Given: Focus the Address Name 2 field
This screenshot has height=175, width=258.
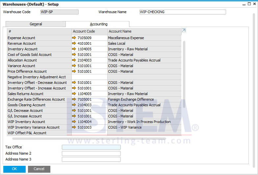Looking at the screenshot, I should coord(91,153).
